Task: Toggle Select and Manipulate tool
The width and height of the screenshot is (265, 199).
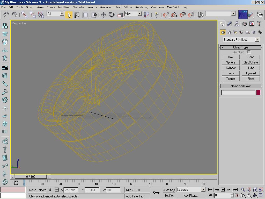Action: click(156, 15)
